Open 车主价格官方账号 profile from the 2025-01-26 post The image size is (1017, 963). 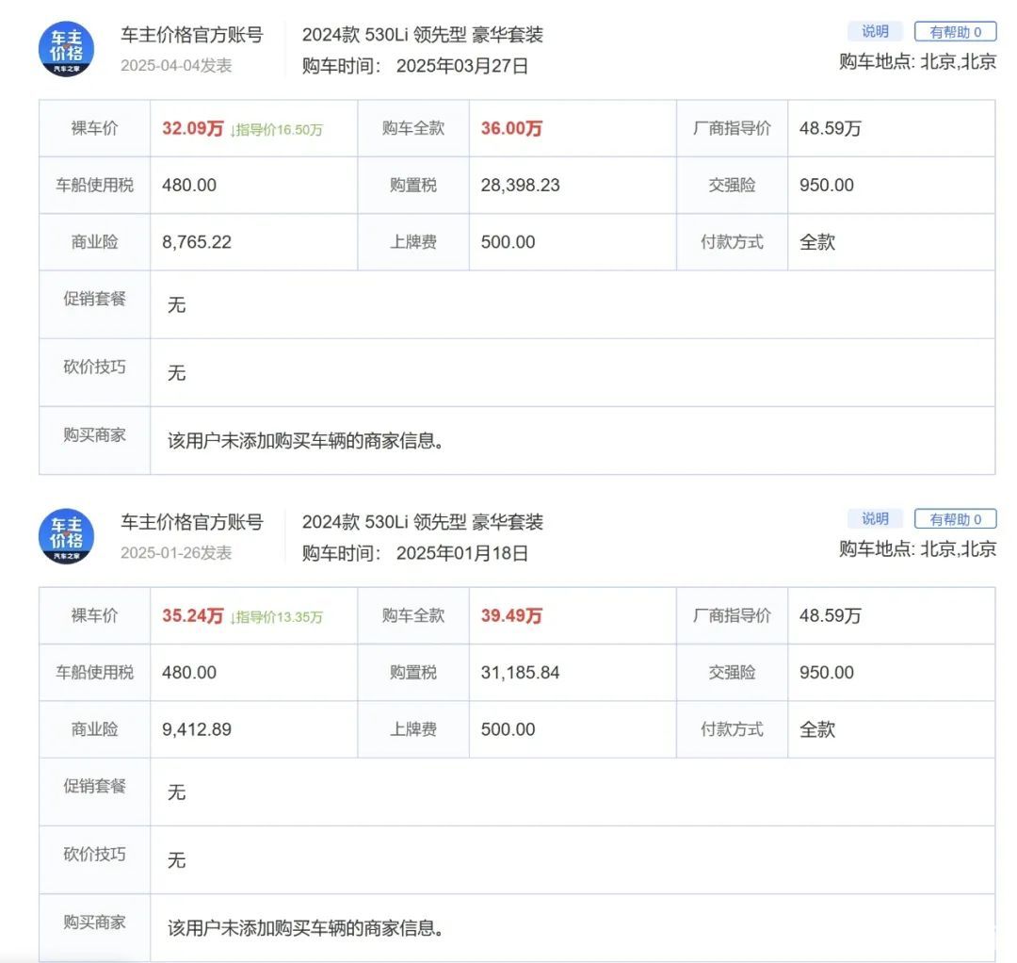191,523
